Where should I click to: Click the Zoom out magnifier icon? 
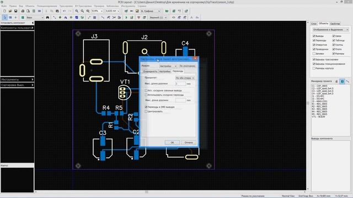pos(82,11)
